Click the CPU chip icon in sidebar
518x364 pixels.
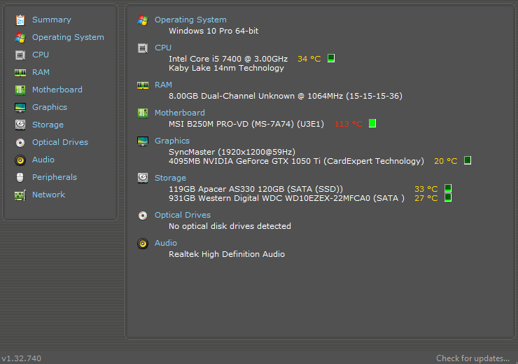point(20,55)
